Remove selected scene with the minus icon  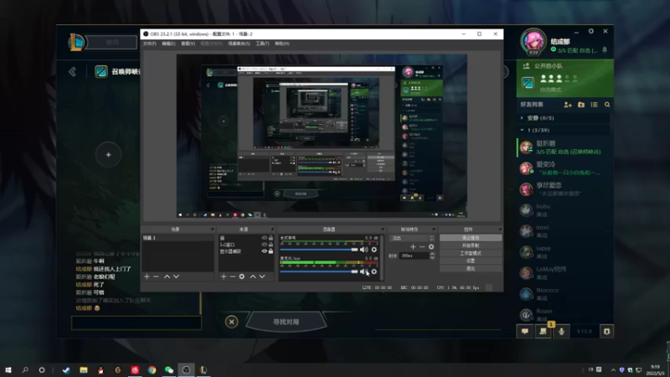156,276
